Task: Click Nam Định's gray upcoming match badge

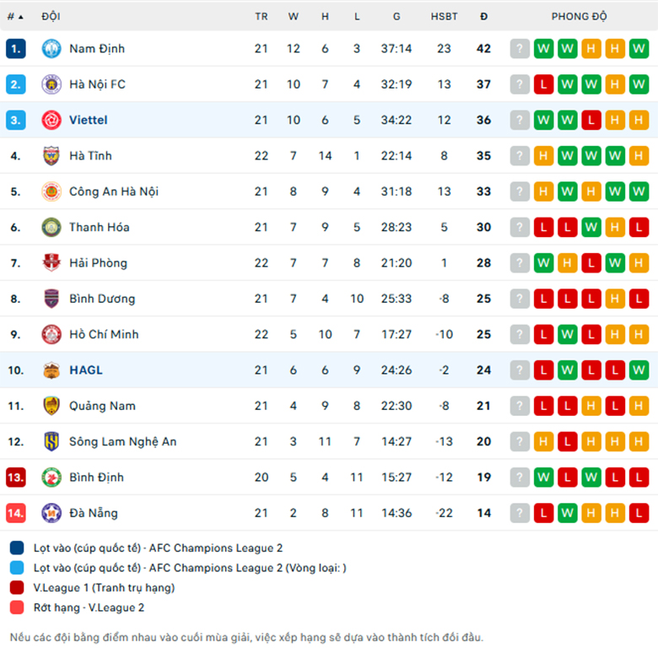Action: click(520, 49)
